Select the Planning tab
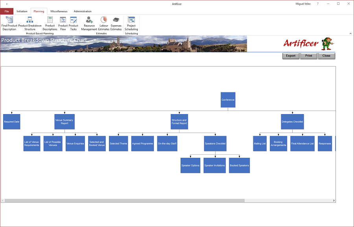The width and height of the screenshot is (354, 227). (39, 11)
